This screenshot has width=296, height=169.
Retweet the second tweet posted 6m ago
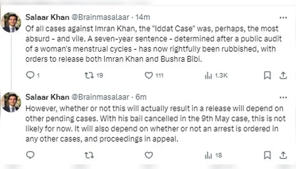pos(88,155)
